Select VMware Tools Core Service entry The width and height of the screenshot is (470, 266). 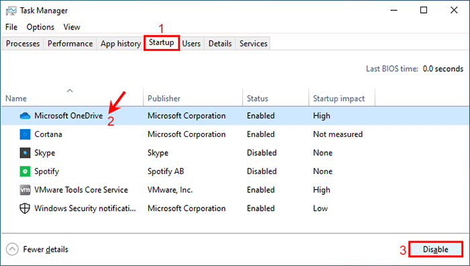(x=81, y=190)
